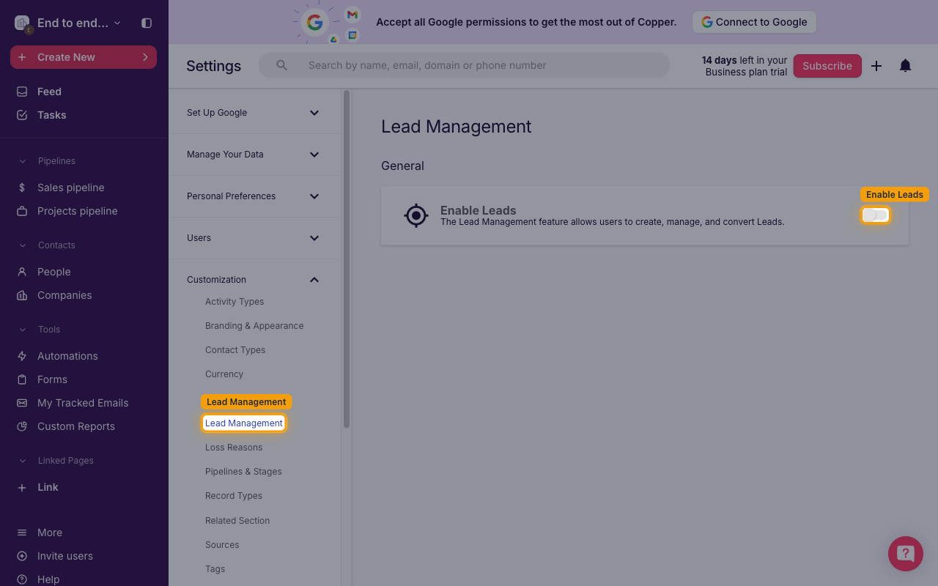
Task: Click the Link plus icon
Action: (x=22, y=487)
